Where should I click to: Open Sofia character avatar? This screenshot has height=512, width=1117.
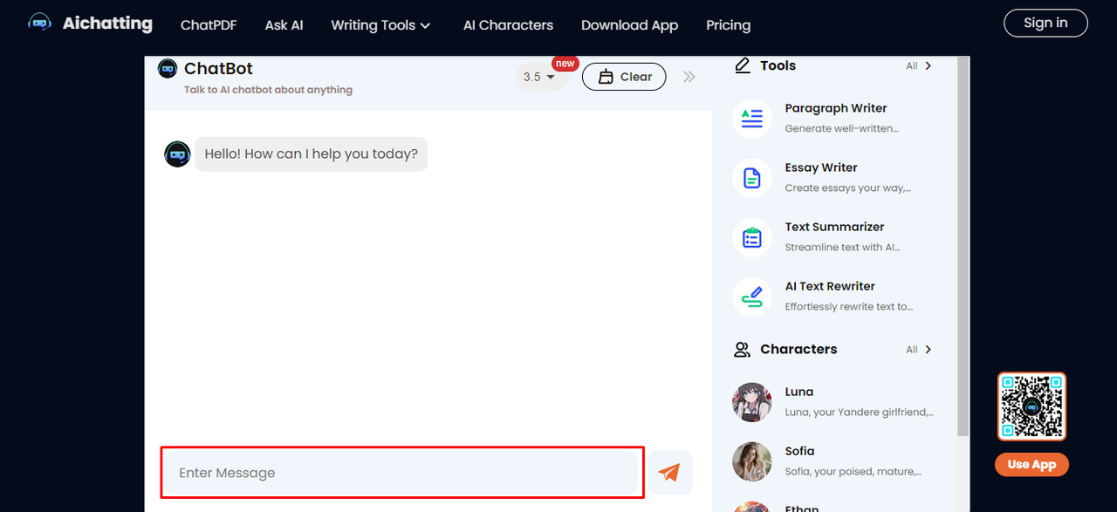[751, 461]
